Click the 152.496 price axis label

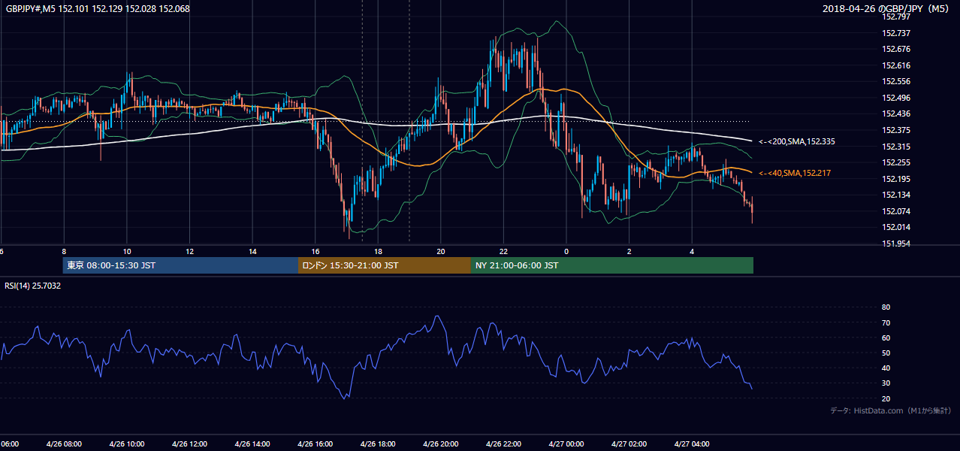[x=895, y=98]
